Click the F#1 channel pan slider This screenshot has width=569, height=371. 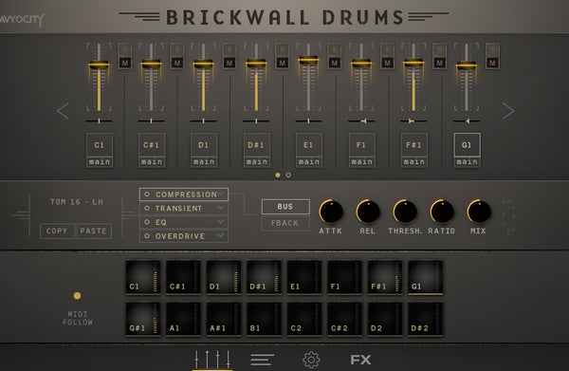(x=413, y=121)
